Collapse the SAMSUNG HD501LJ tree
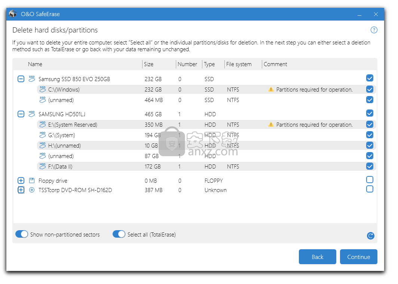Screen dimensions: 398x284 (x=21, y=114)
